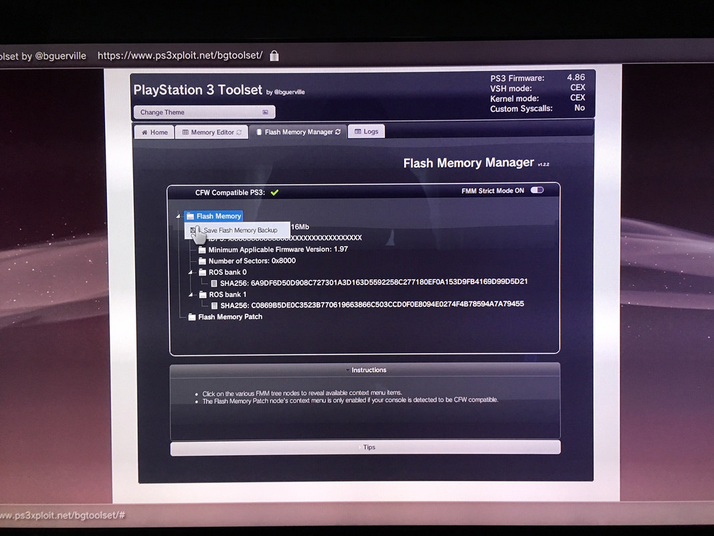Image resolution: width=714 pixels, height=536 pixels.
Task: Click the 'FMM Strict Mode ON' label
Action: coord(493,190)
